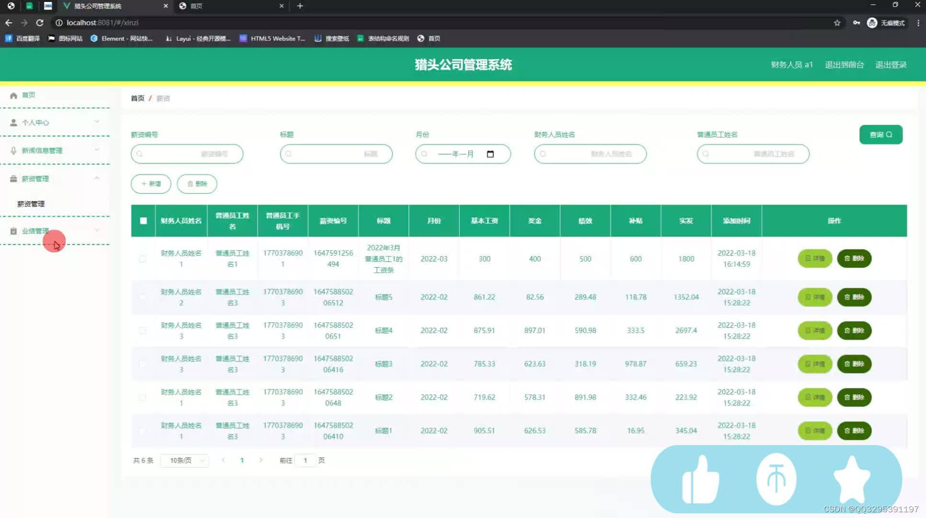Open new browser tab plus icon
This screenshot has width=926, height=518.
click(300, 6)
